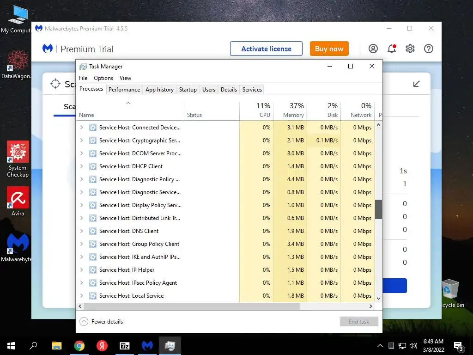
Task: Expand Service Host: Local Service row
Action: point(81,296)
